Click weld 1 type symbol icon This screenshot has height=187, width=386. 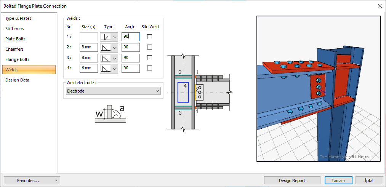105,37
